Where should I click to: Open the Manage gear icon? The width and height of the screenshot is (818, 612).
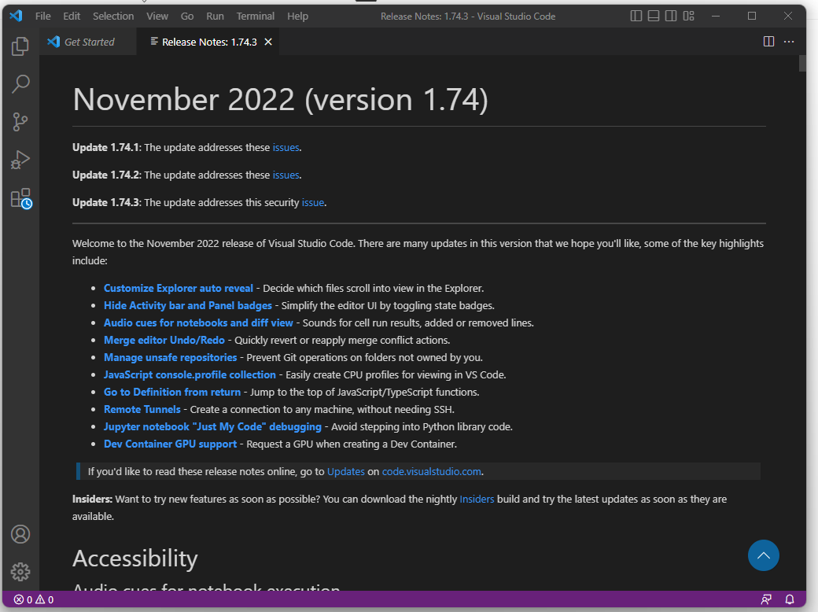20,572
